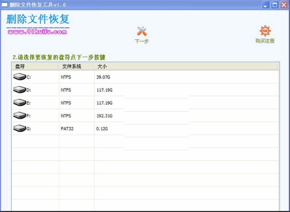
Task: Click the 0.12G size cell
Action: coord(102,129)
